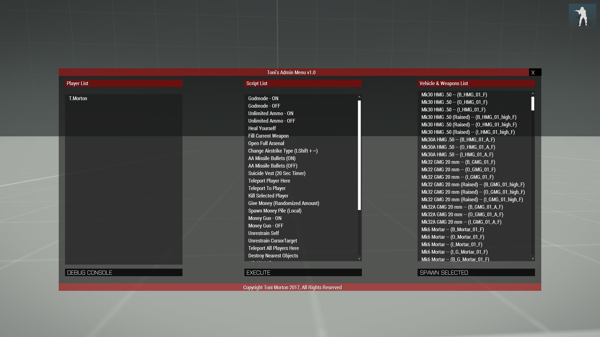The image size is (600, 337).
Task: Select T.Morton in Player List
Action: tap(78, 98)
